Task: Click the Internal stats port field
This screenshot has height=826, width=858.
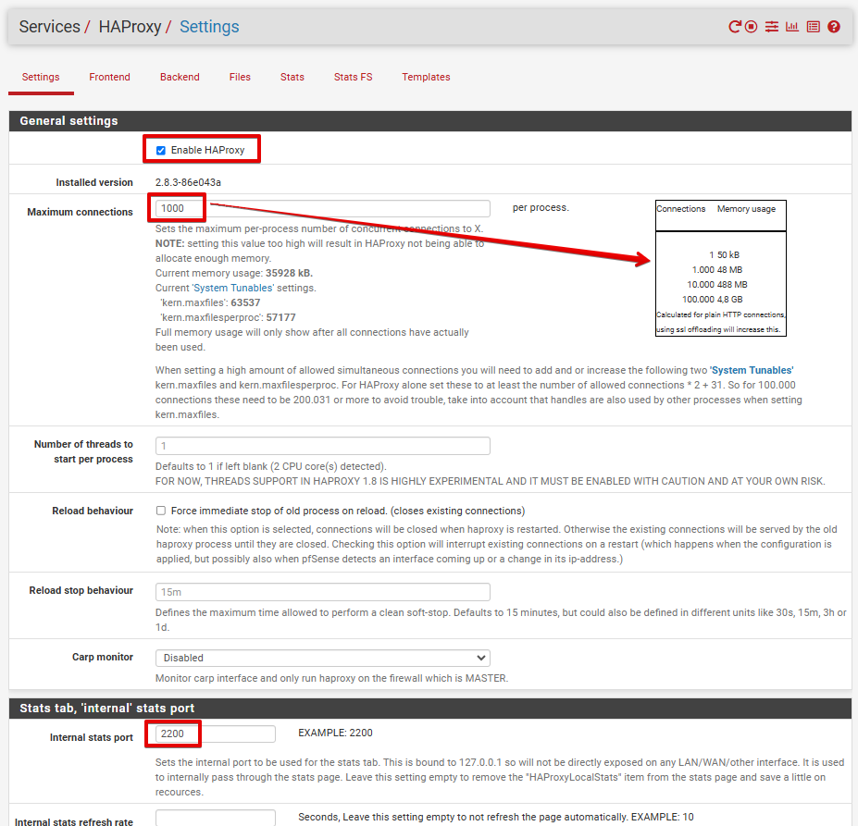Action: click(x=215, y=734)
